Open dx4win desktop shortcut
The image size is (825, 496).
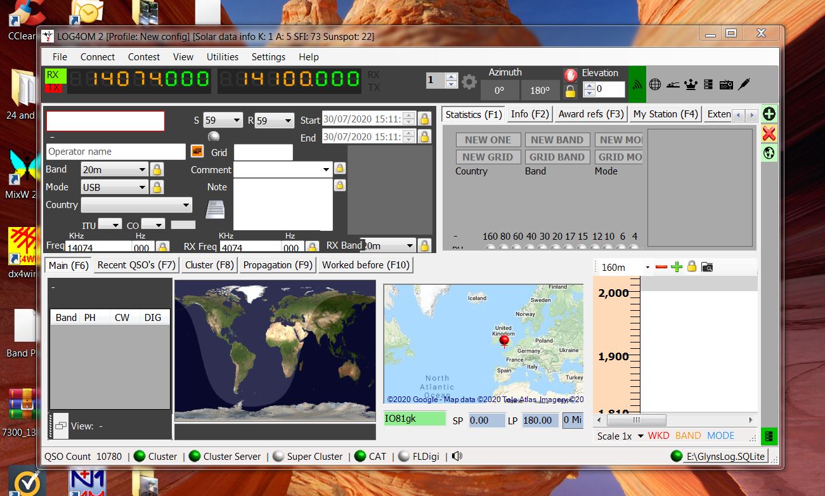pos(23,252)
